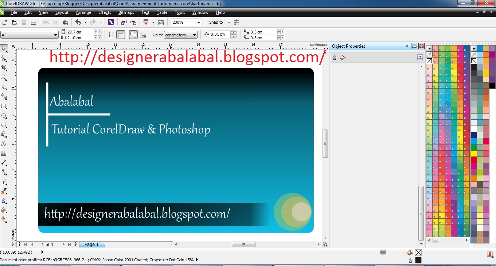Open the File menu
496x266 pixels.
[14, 12]
